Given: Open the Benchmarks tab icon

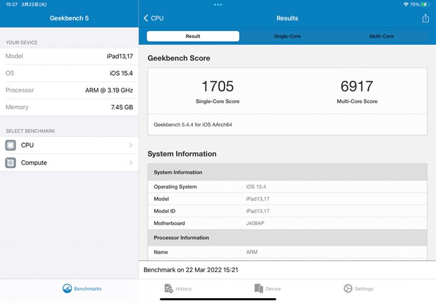Looking at the screenshot, I should pos(67,289).
